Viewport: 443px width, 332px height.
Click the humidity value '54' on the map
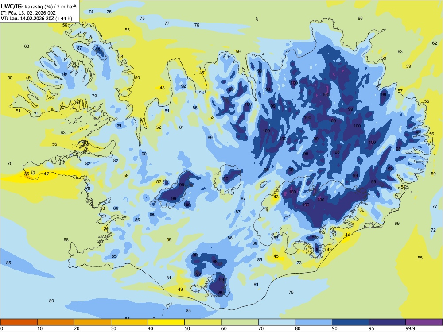(x=106, y=228)
